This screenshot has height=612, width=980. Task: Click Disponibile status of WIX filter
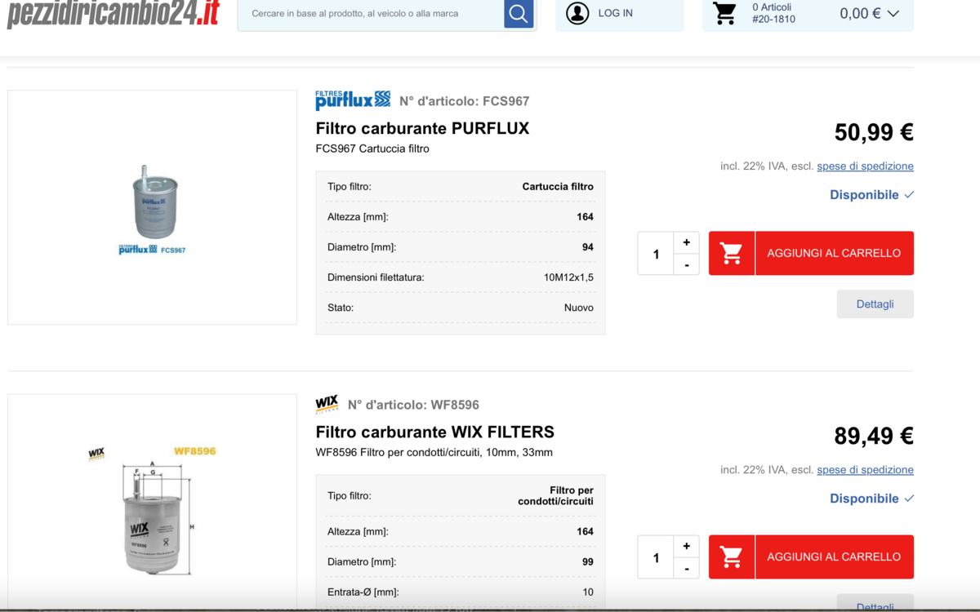[871, 498]
